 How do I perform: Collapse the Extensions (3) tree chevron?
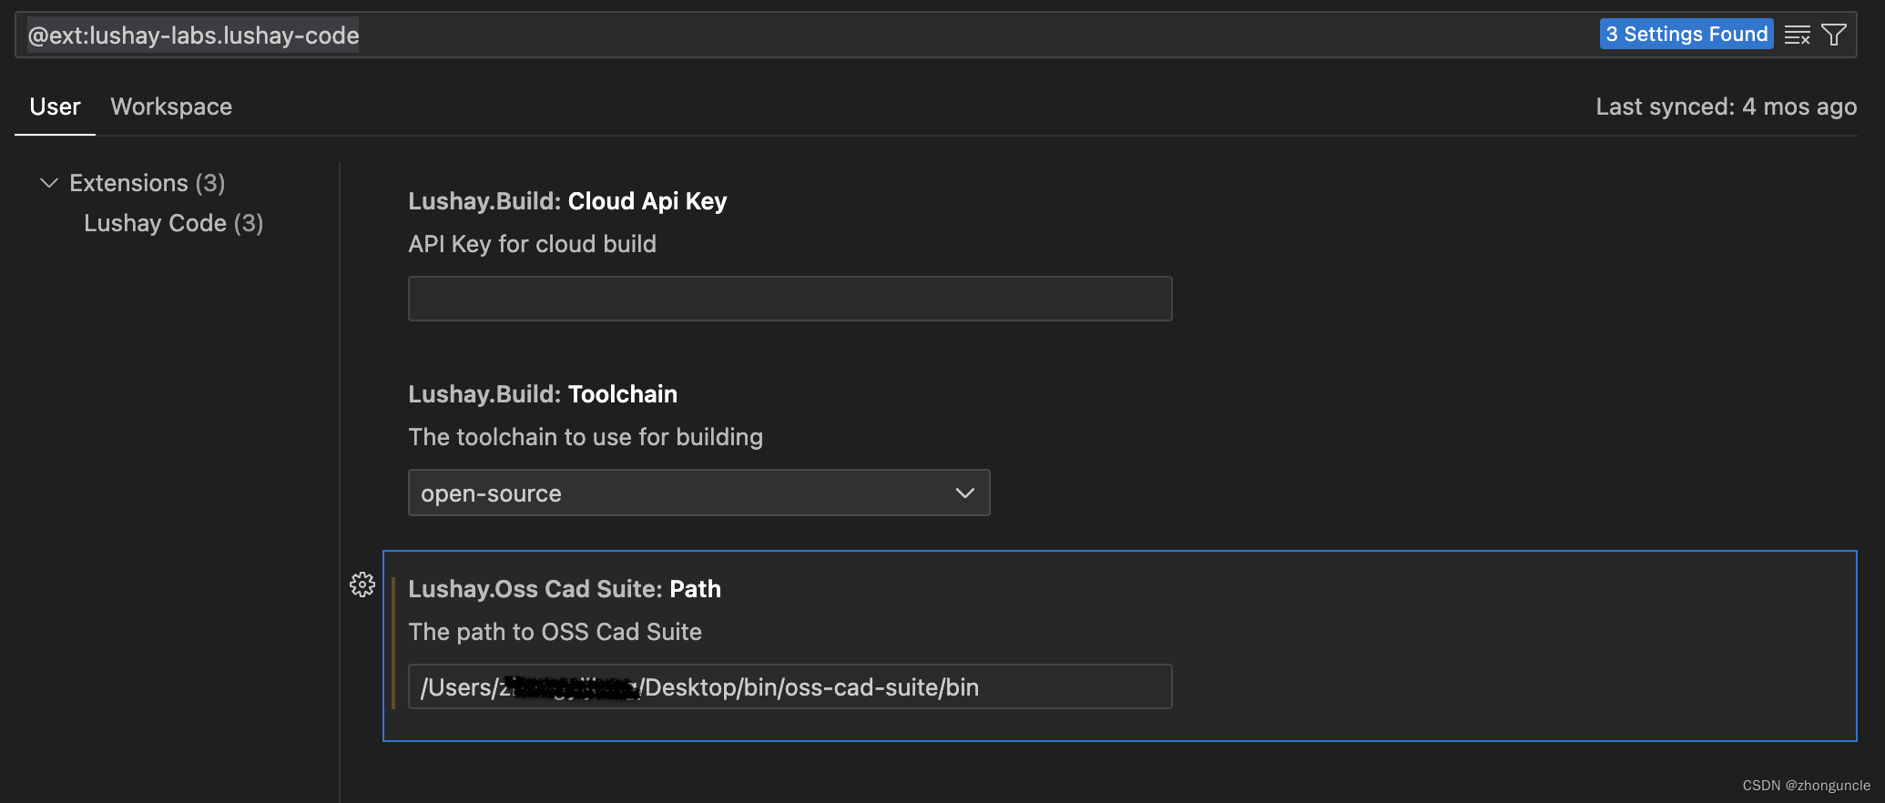[x=49, y=183]
